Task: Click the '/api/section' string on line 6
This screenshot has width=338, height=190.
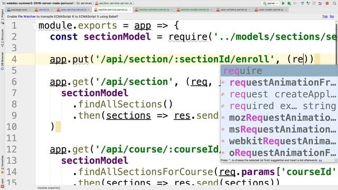Action: point(134,82)
